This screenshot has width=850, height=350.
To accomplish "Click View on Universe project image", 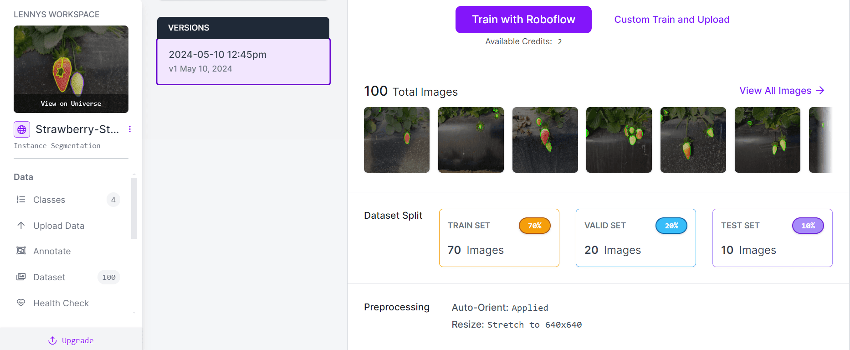I will pos(71,69).
